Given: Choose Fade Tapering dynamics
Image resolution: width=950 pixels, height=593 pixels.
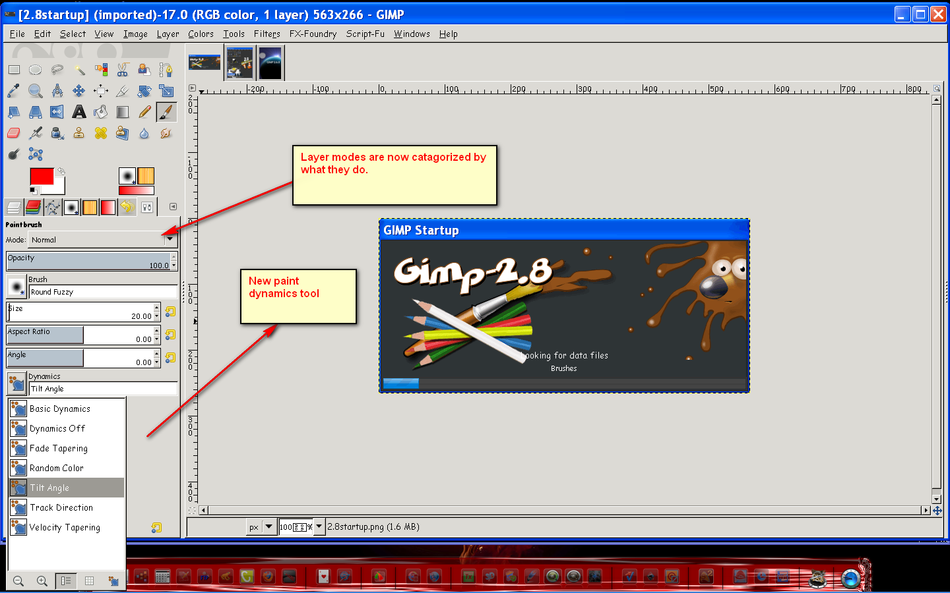Looking at the screenshot, I should coord(66,448).
